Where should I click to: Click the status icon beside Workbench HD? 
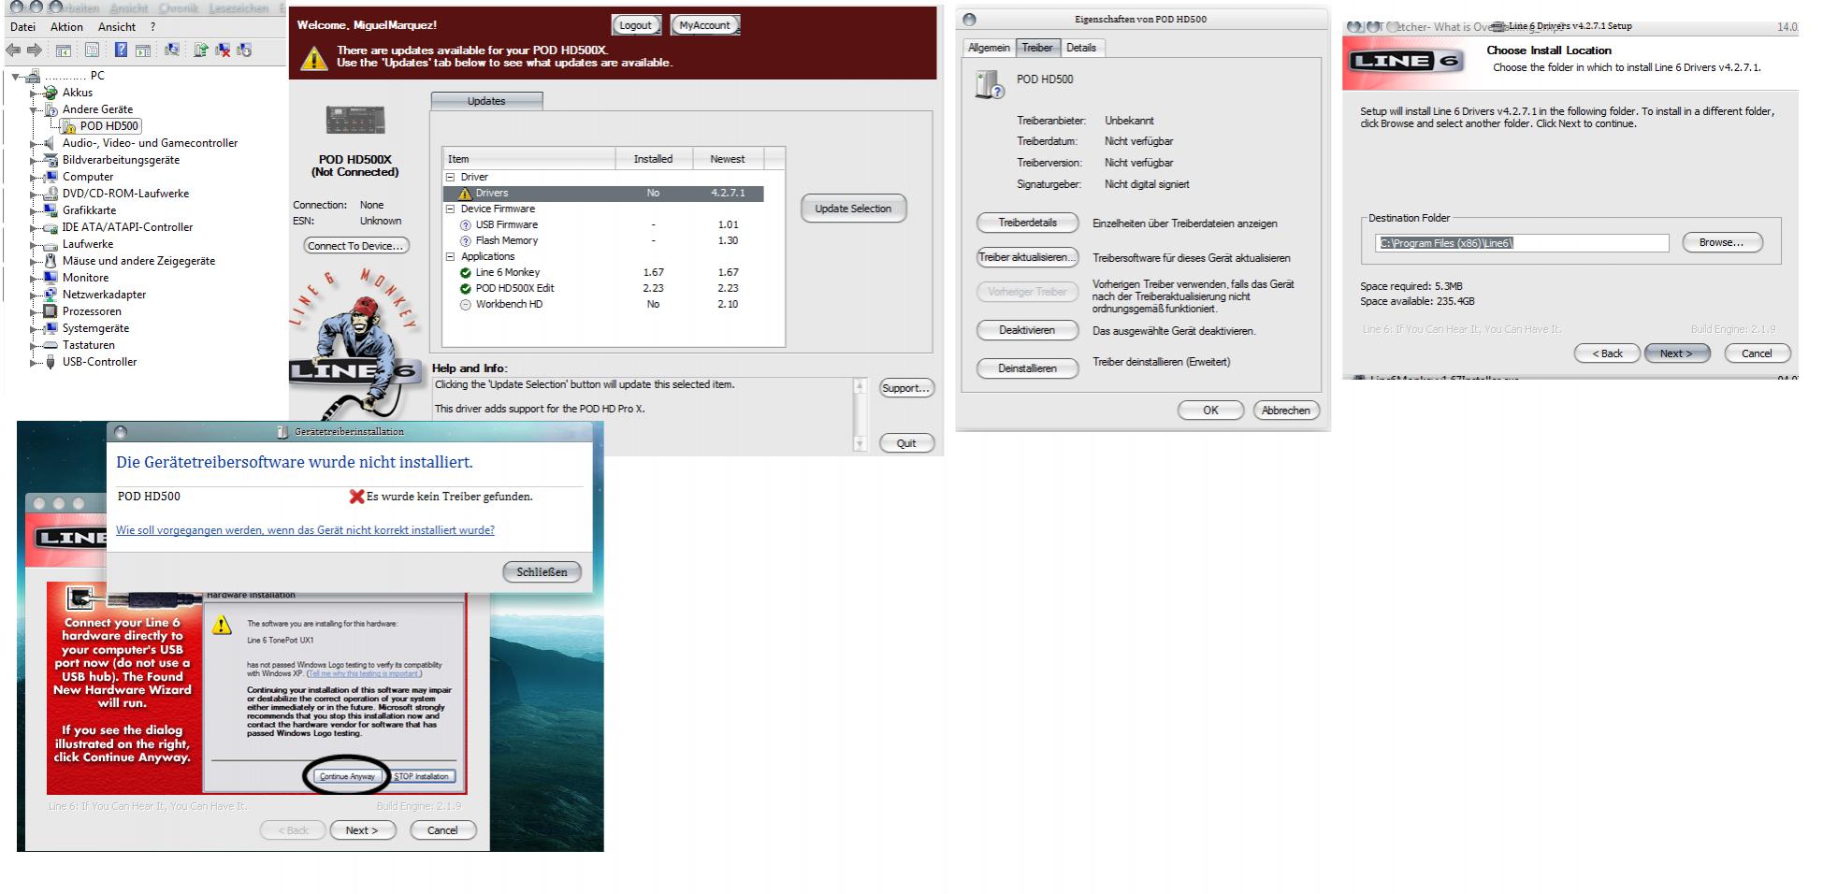pyautogui.click(x=465, y=305)
